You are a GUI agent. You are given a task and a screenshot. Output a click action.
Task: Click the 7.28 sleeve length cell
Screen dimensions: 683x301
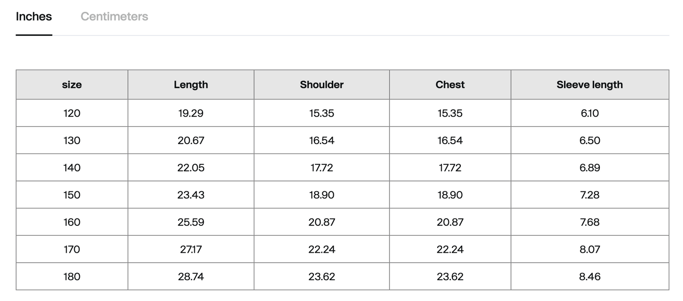pyautogui.click(x=590, y=195)
